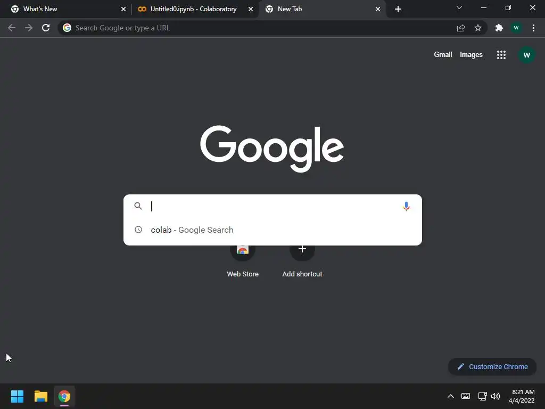The width and height of the screenshot is (545, 409).
Task: Open the Chrome profile avatar in toolbar
Action: click(516, 28)
